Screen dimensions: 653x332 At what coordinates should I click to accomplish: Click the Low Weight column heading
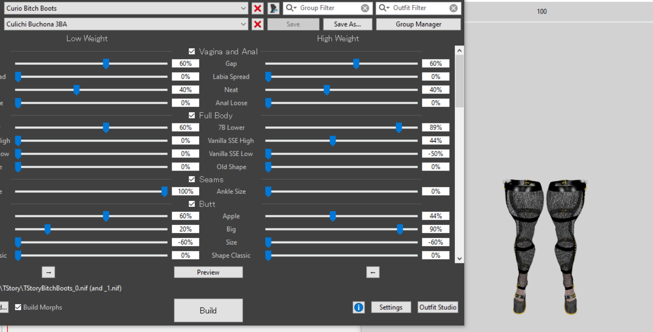87,38
